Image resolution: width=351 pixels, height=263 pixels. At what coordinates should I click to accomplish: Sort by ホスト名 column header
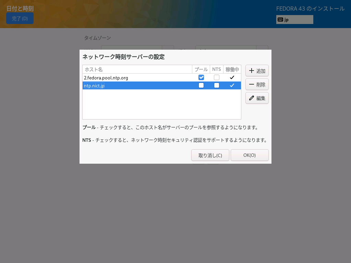pyautogui.click(x=137, y=69)
